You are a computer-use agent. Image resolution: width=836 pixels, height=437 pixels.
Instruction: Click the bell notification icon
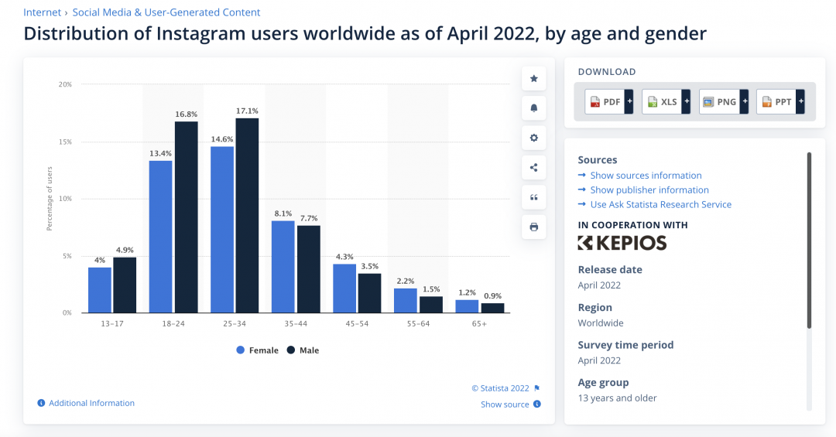pos(533,108)
